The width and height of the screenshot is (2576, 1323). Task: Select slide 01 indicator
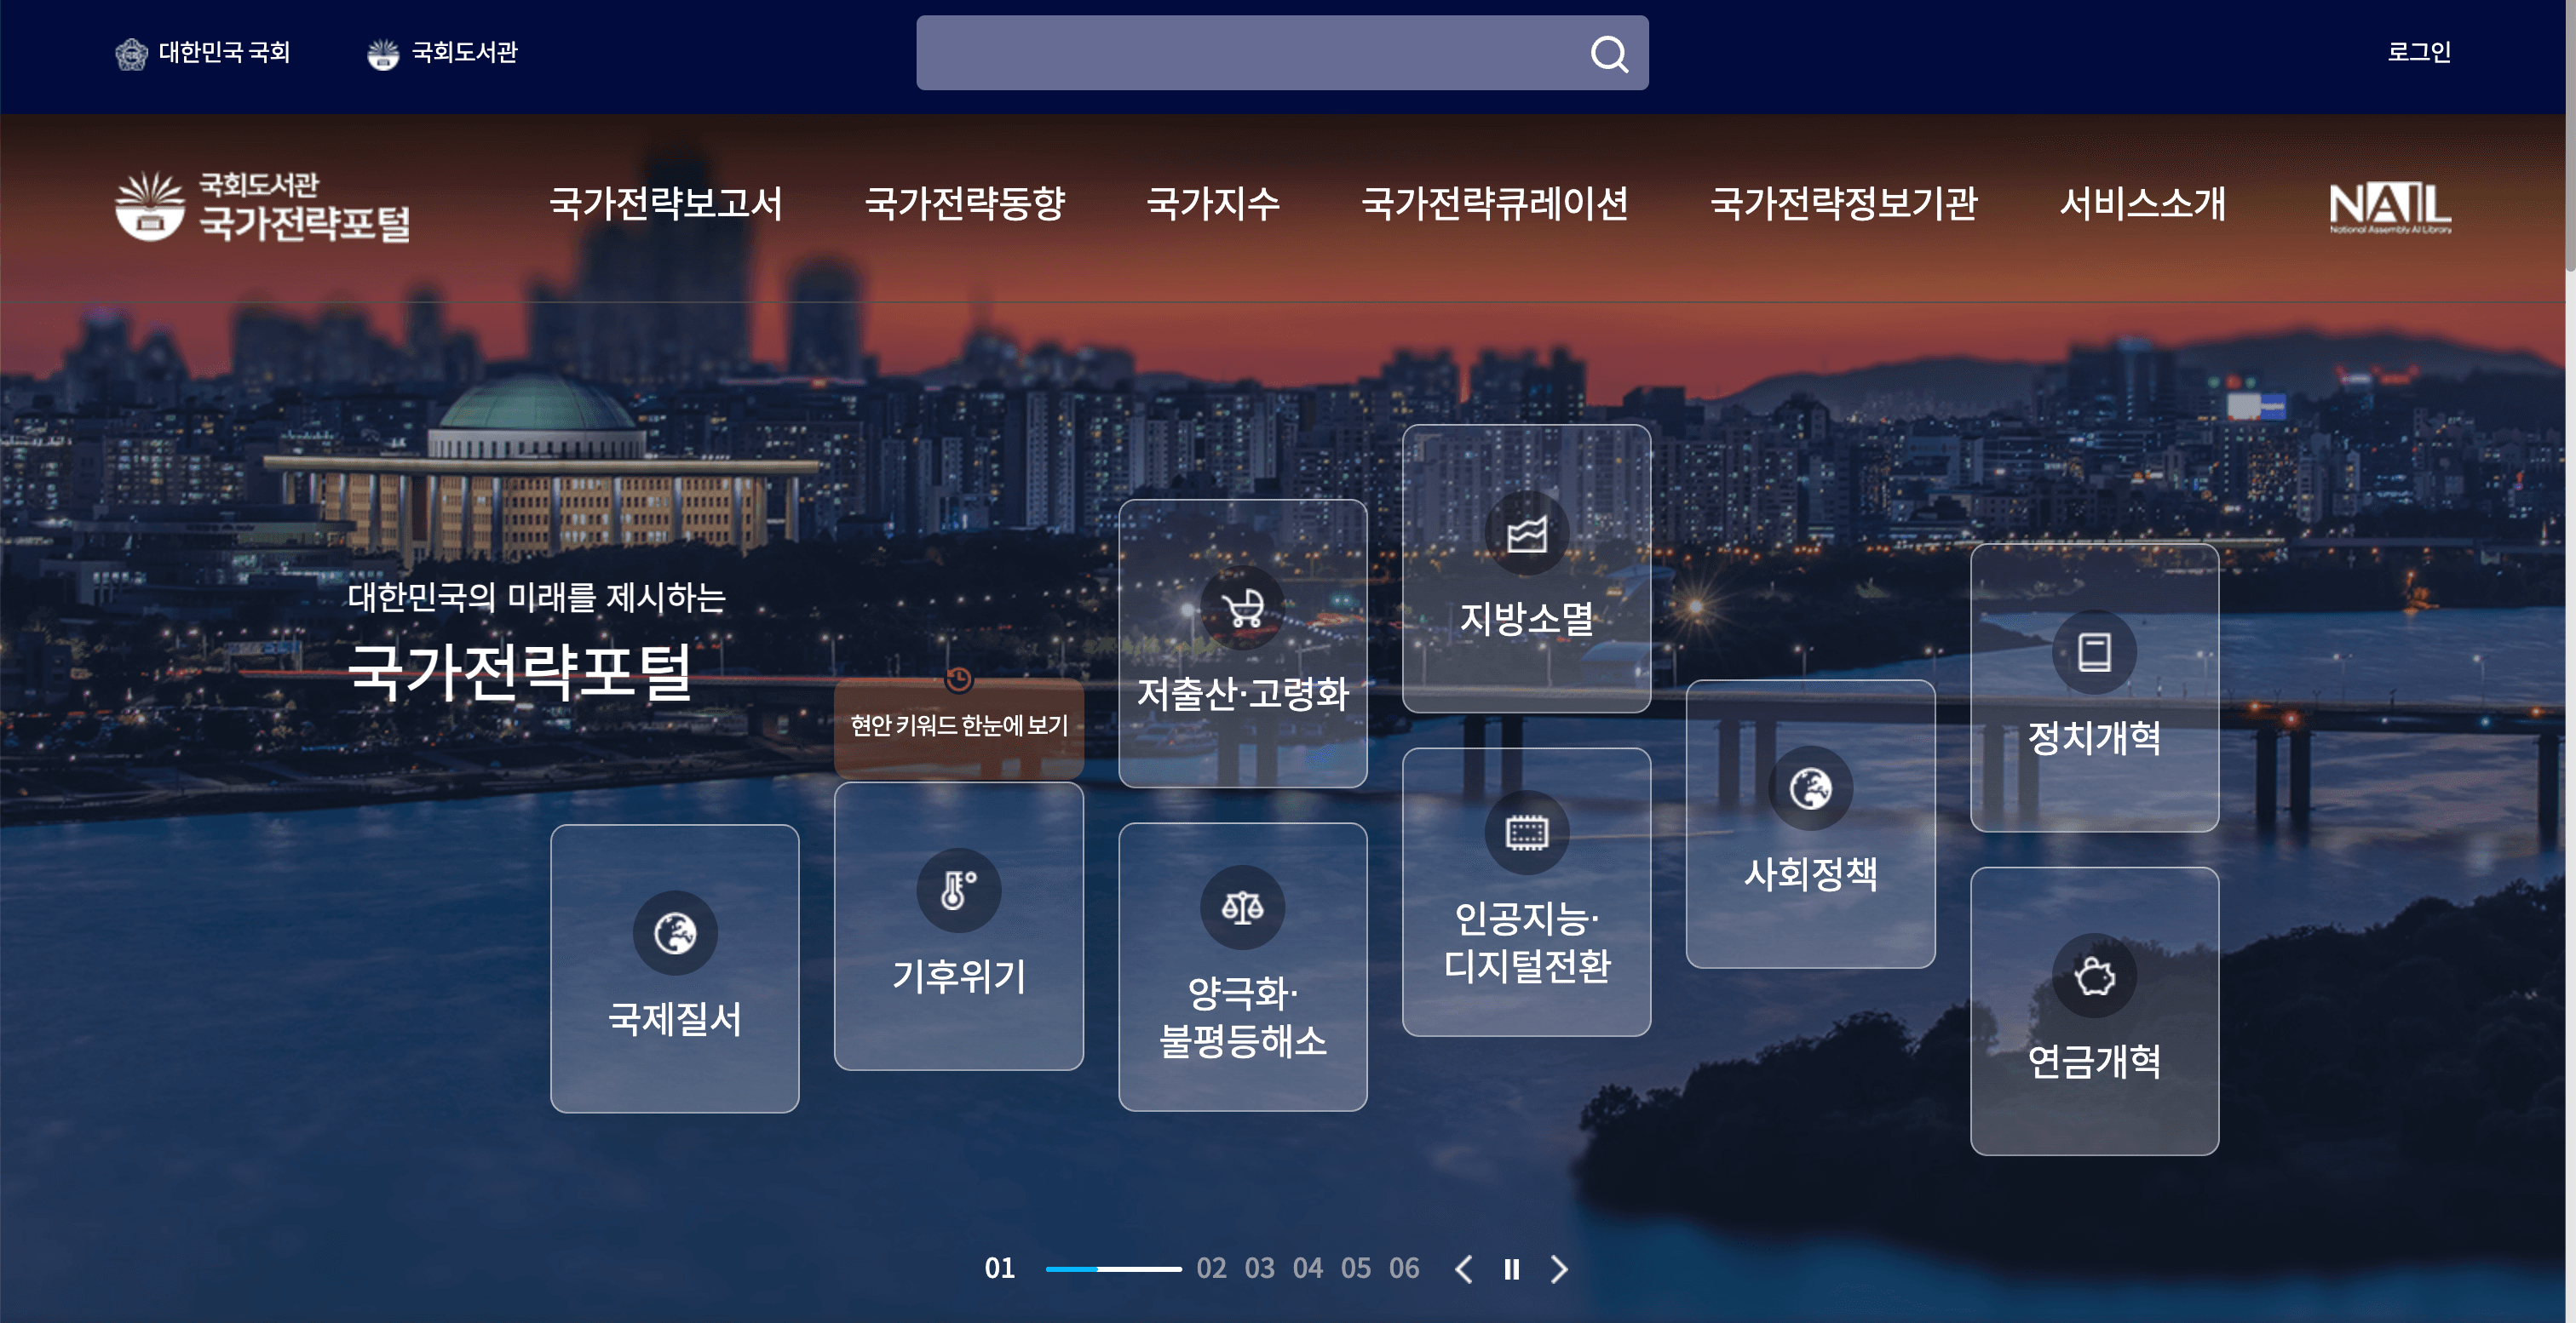point(999,1269)
